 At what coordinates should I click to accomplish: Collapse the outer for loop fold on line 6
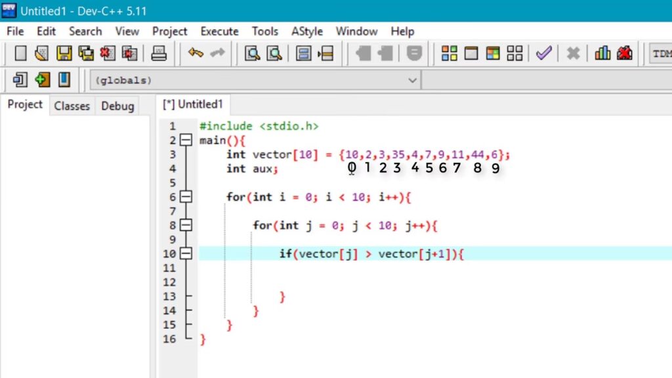click(x=186, y=197)
